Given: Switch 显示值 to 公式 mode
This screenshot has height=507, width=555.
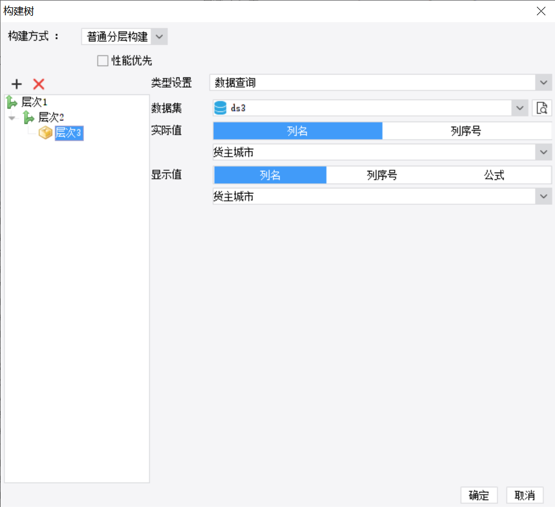Looking at the screenshot, I should (x=494, y=175).
